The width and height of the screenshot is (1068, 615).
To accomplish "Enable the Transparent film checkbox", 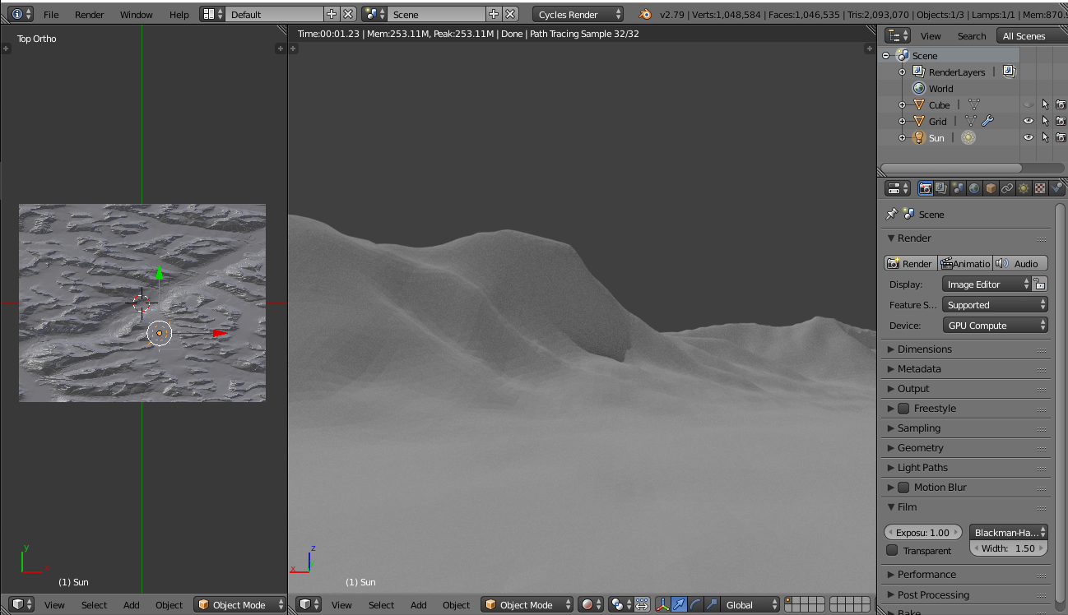I will pos(892,550).
